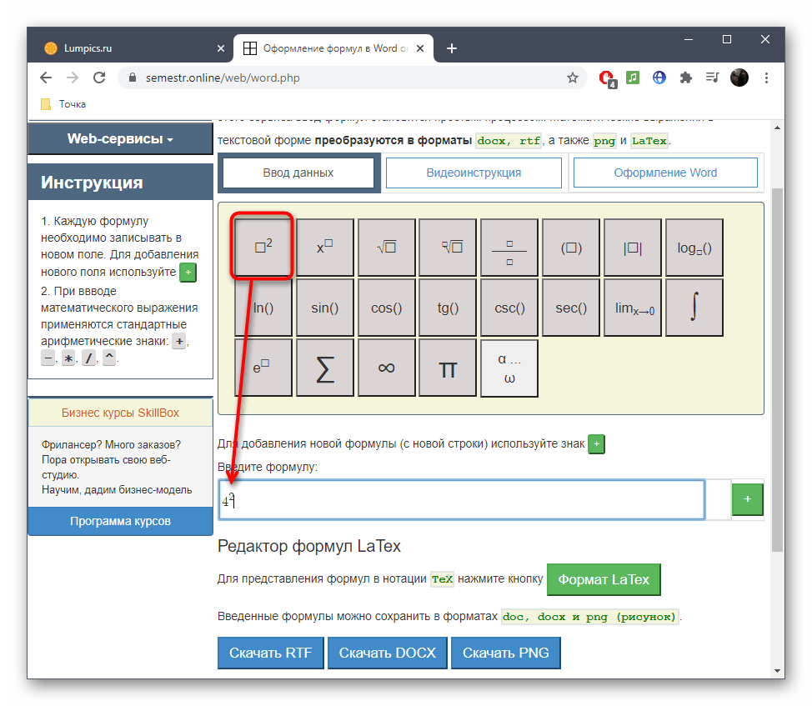Insert the logarithm function button
The image size is (812, 706).
click(x=694, y=247)
